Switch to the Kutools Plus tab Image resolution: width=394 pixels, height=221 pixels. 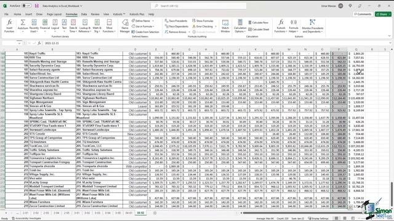tap(137, 14)
